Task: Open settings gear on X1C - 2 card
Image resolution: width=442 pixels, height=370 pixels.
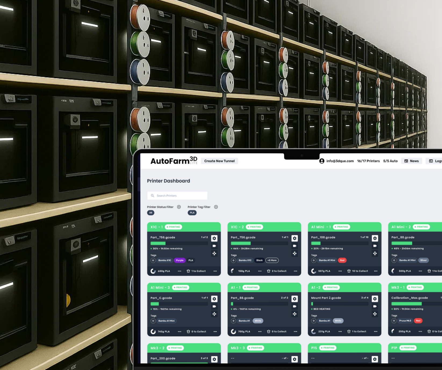Action: coord(294,238)
